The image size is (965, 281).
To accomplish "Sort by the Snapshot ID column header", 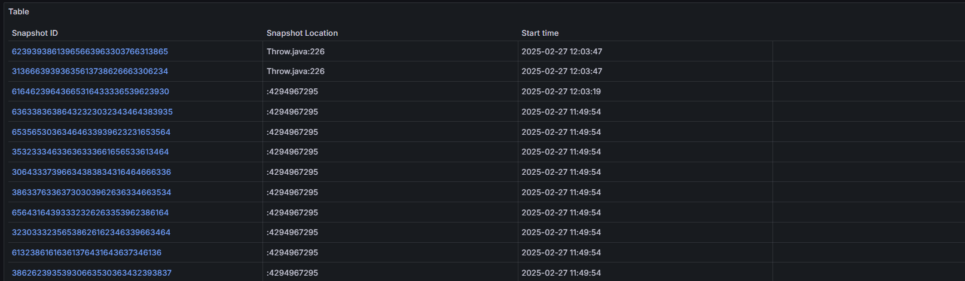I will [x=35, y=33].
